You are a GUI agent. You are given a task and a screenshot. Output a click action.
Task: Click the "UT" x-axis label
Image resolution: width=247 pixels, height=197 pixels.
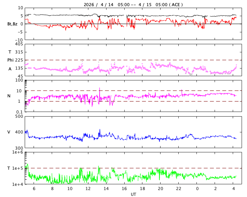click(133, 194)
